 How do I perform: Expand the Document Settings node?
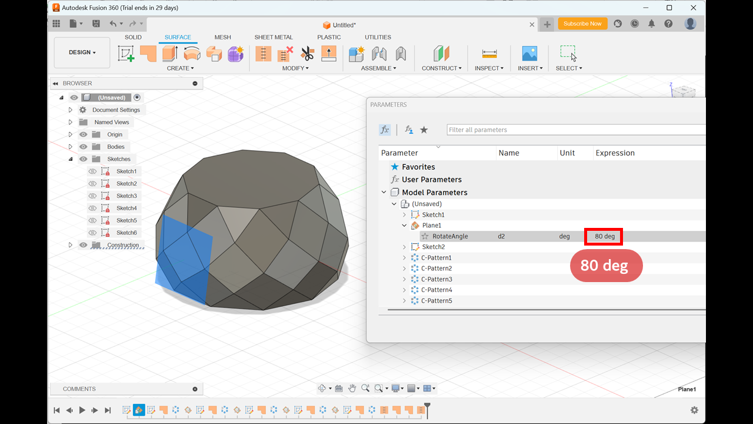[x=71, y=110]
